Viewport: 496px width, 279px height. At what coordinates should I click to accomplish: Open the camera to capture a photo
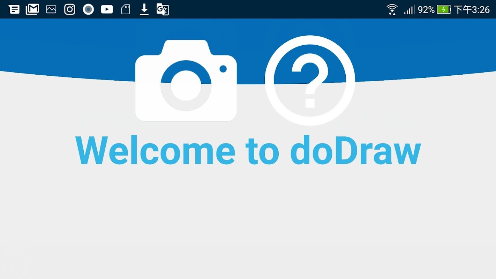click(x=186, y=81)
